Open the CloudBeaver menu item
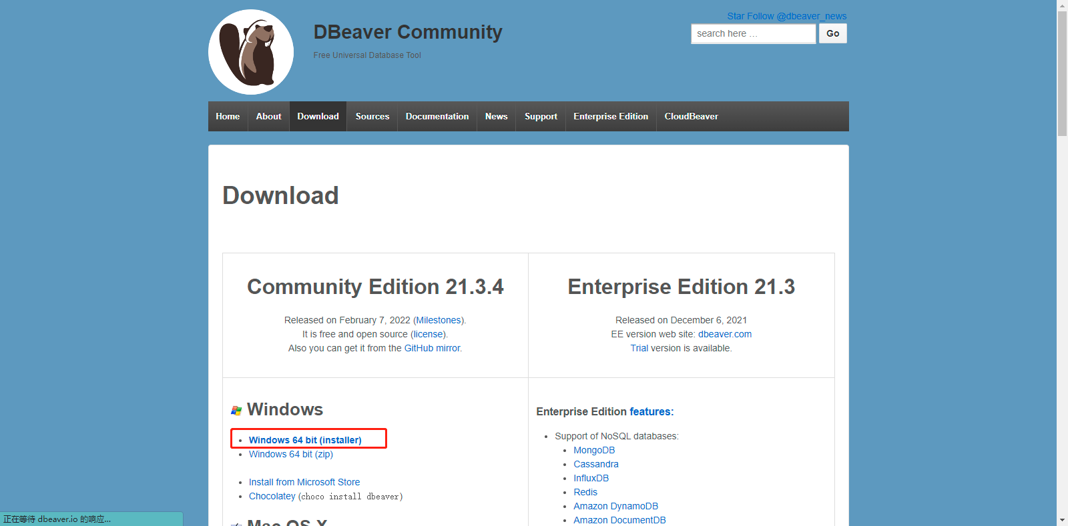The image size is (1068, 526). (x=692, y=116)
